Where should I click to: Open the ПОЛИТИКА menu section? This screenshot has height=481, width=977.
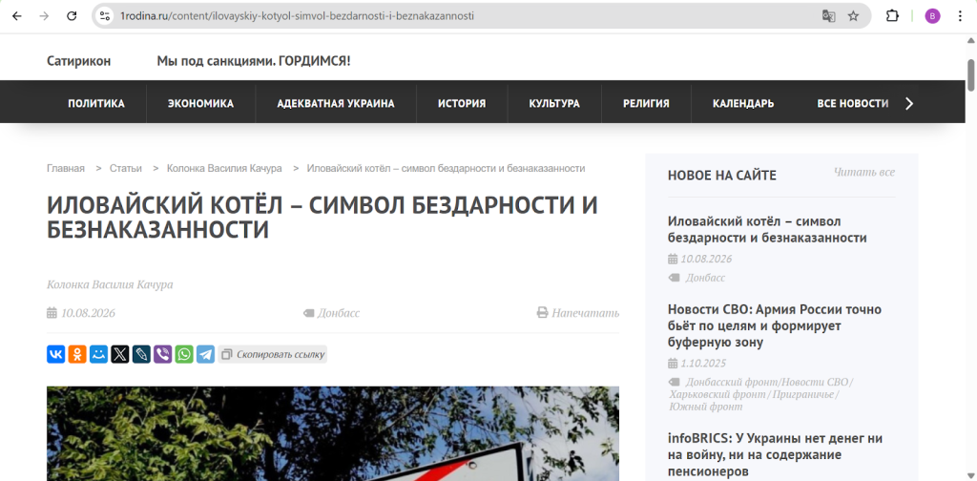click(96, 103)
